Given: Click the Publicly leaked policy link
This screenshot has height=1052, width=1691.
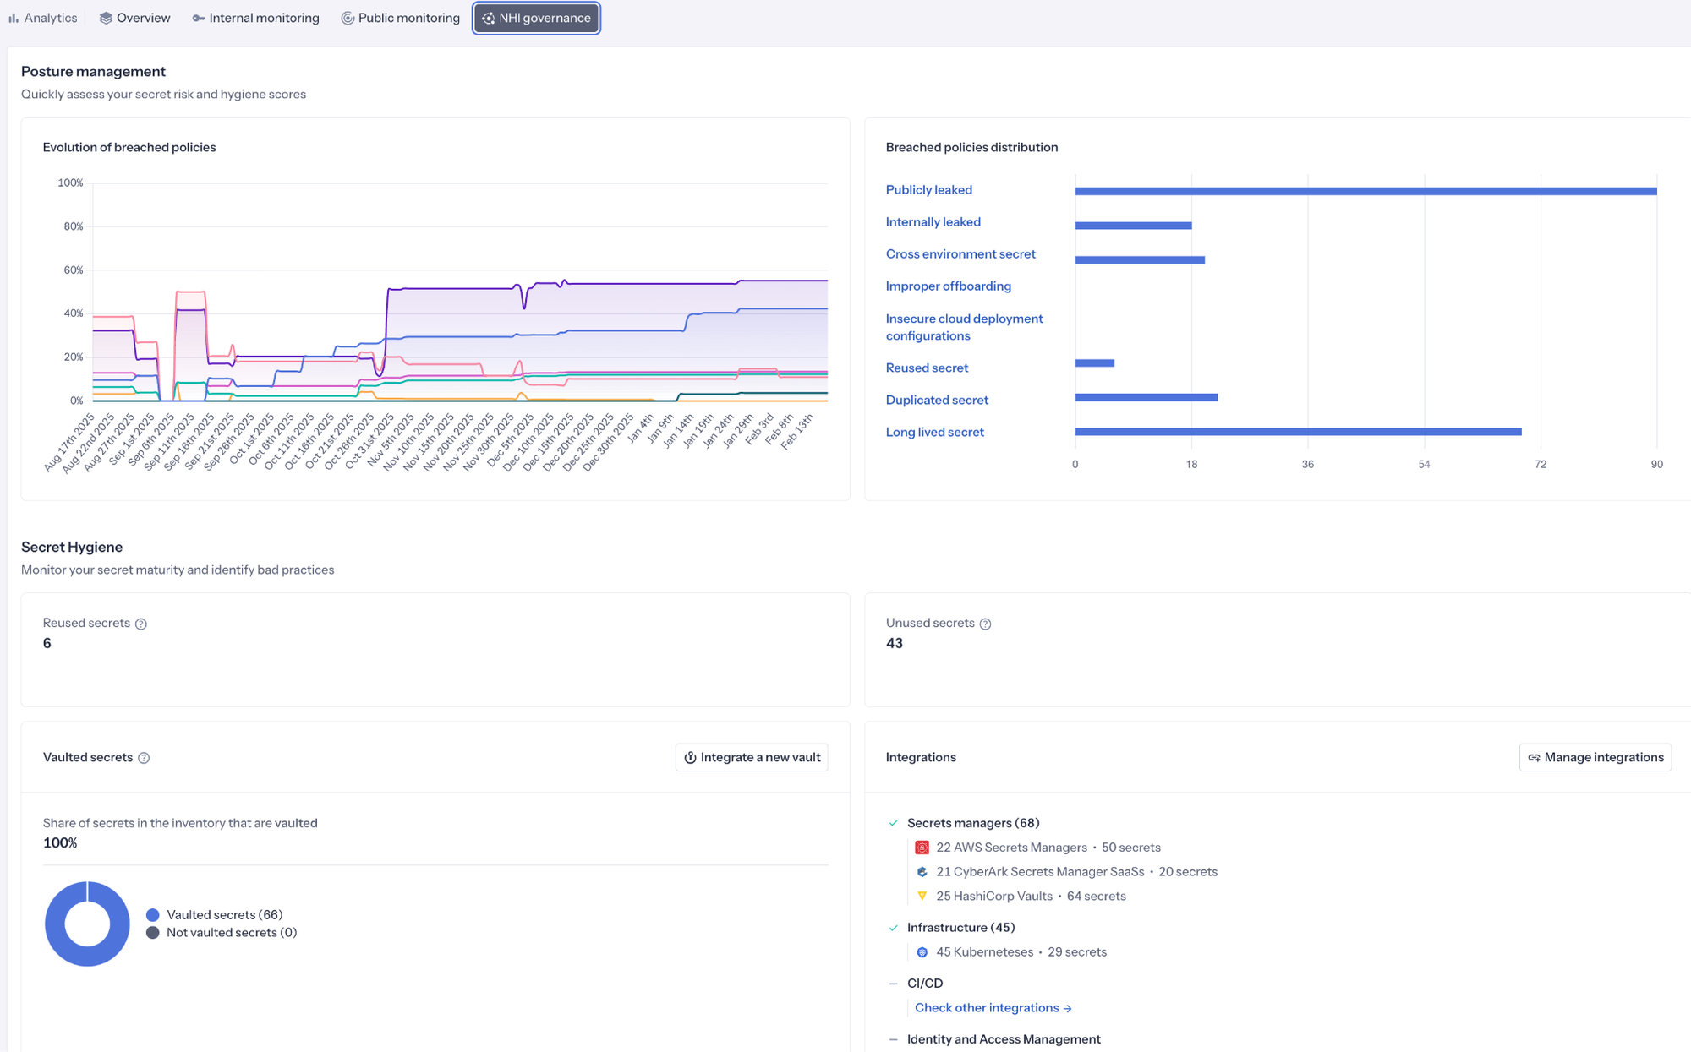Looking at the screenshot, I should coord(928,190).
